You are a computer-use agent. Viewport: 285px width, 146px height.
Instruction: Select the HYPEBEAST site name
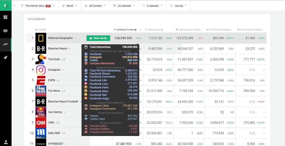pyautogui.click(x=56, y=144)
